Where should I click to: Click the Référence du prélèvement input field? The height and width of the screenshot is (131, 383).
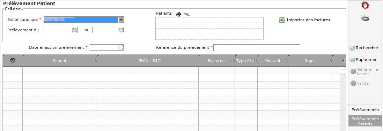[x=257, y=48]
